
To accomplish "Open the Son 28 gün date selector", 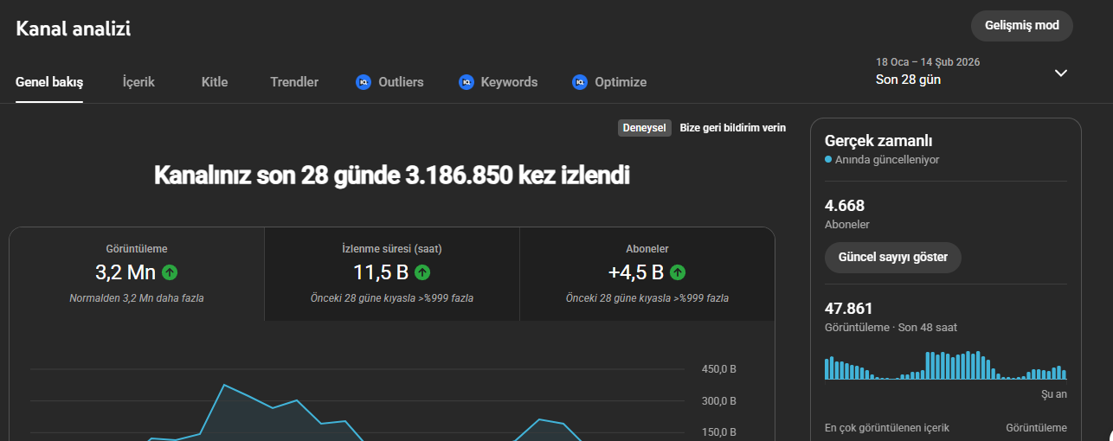I will tap(973, 72).
